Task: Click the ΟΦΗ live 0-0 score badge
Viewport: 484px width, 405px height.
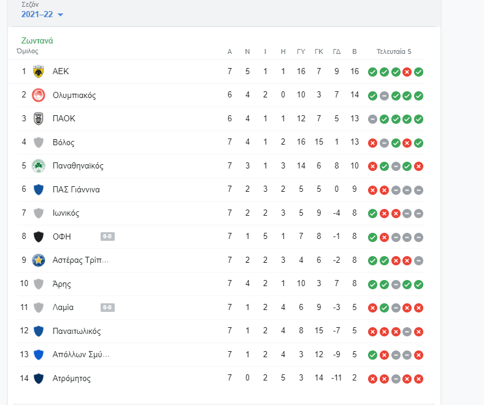Action: pos(107,237)
